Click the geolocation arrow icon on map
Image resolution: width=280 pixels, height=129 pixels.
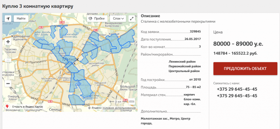point(8,19)
